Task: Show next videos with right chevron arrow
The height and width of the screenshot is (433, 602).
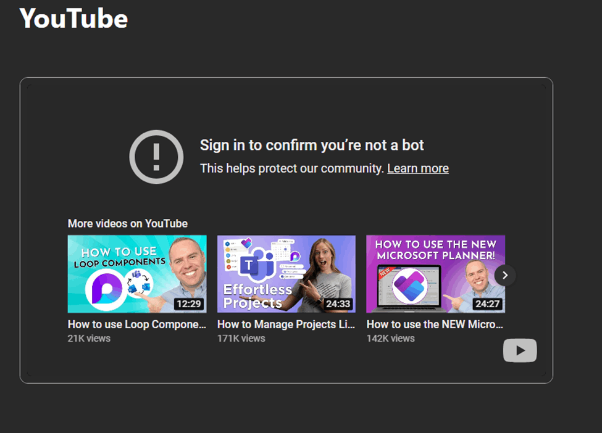Action: click(505, 275)
